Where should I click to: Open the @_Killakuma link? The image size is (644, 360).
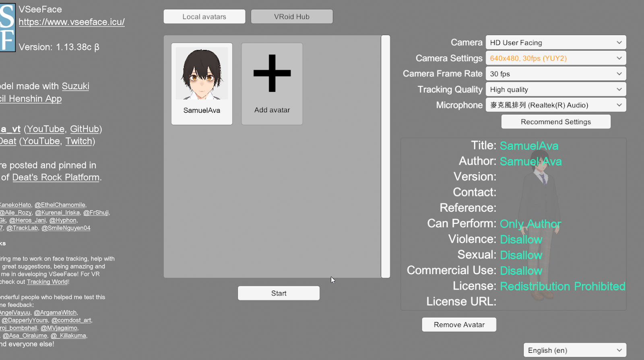point(68,335)
